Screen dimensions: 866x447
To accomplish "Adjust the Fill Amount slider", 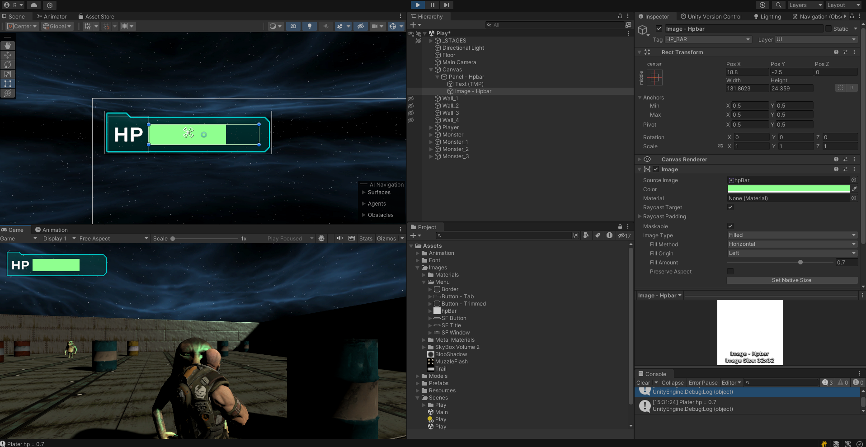I will (x=800, y=262).
